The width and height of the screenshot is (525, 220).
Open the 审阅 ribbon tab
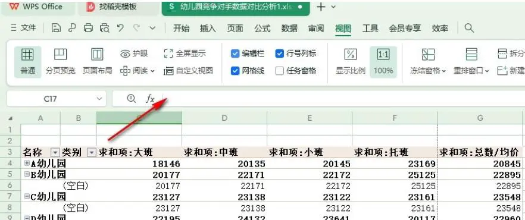[x=316, y=29]
